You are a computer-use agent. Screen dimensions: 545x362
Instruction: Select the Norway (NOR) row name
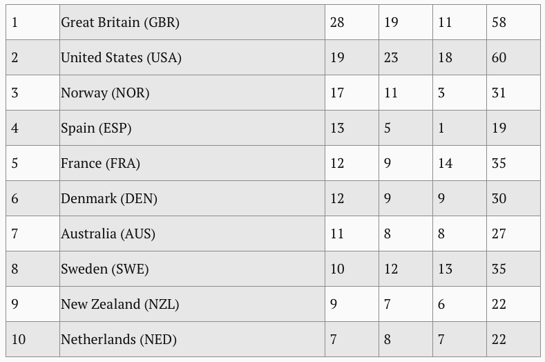[x=192, y=93]
